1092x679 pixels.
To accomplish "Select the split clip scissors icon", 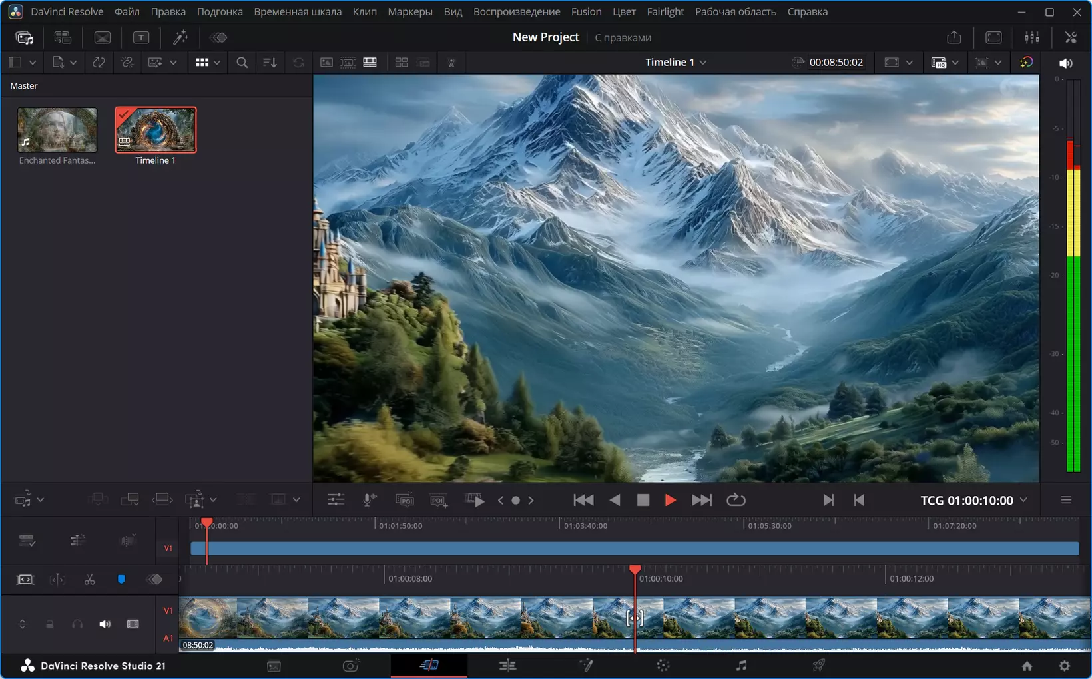I will point(90,580).
